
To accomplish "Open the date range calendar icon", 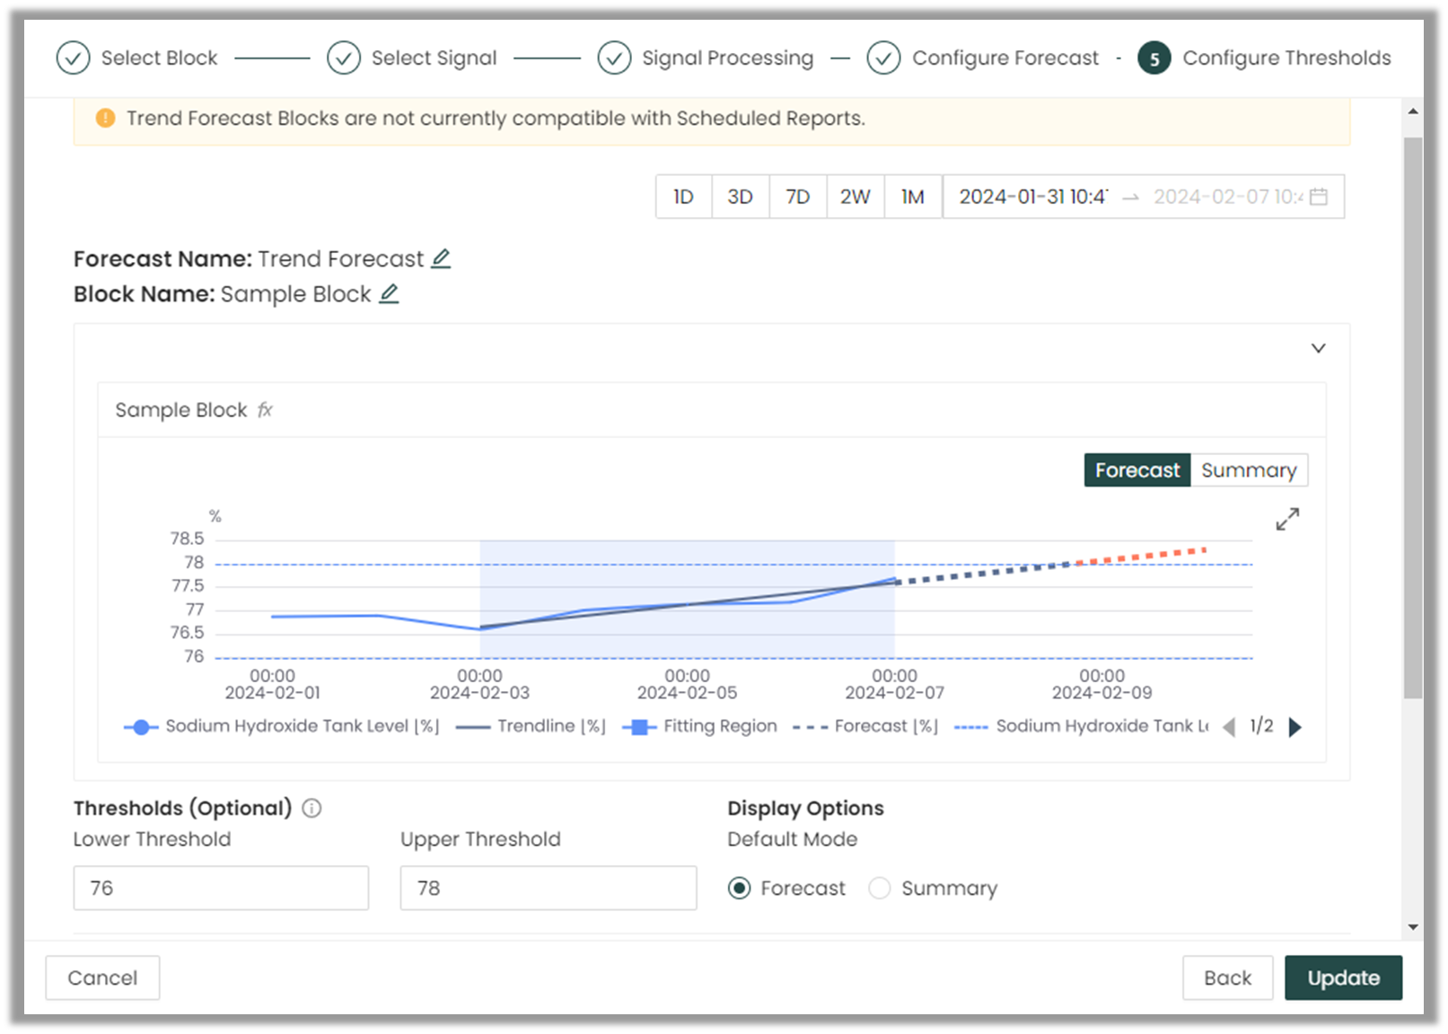I will [x=1318, y=197].
